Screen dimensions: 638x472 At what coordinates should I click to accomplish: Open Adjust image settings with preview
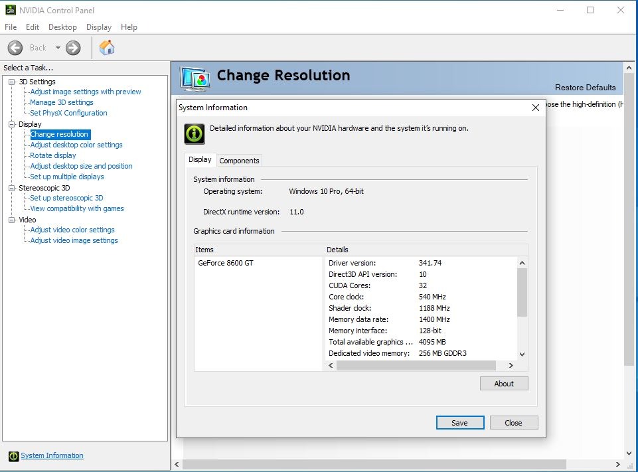coord(86,92)
